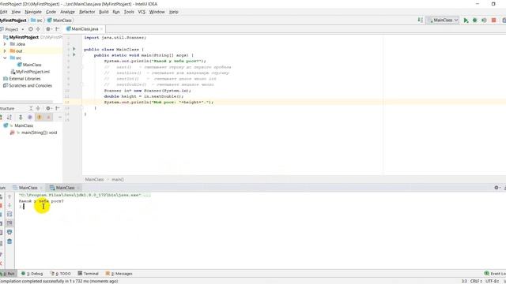506x284 pixels.
Task: Toggle the highlighted orange filter icon in Structure
Action: pyautogui.click(x=40, y=118)
